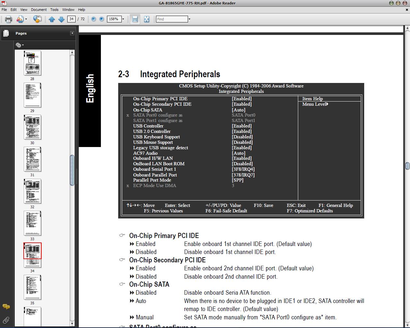Viewport: 410px width, 328px height.
Task: Select page 30 thumbnail
Action: [x=32, y=127]
